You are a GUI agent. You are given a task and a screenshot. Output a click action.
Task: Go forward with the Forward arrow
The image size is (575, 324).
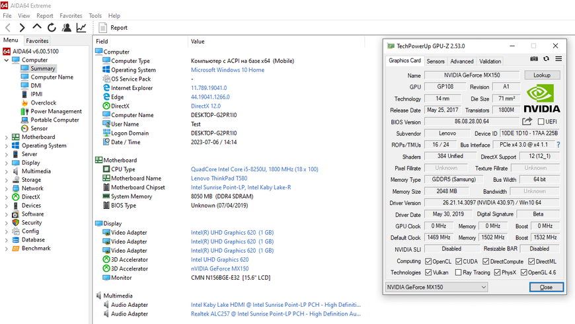[x=22, y=28]
